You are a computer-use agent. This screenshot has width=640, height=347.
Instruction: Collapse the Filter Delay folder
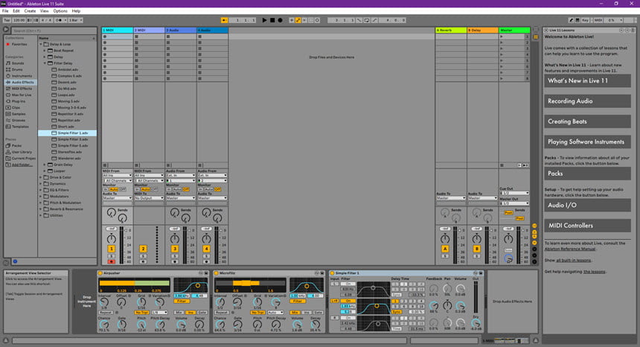point(45,63)
